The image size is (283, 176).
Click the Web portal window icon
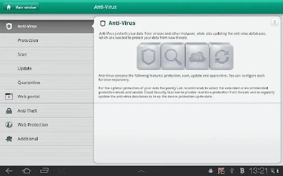[x=9, y=96]
